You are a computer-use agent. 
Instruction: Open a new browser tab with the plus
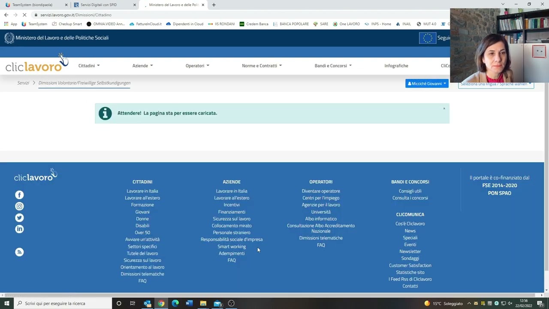coord(214,5)
